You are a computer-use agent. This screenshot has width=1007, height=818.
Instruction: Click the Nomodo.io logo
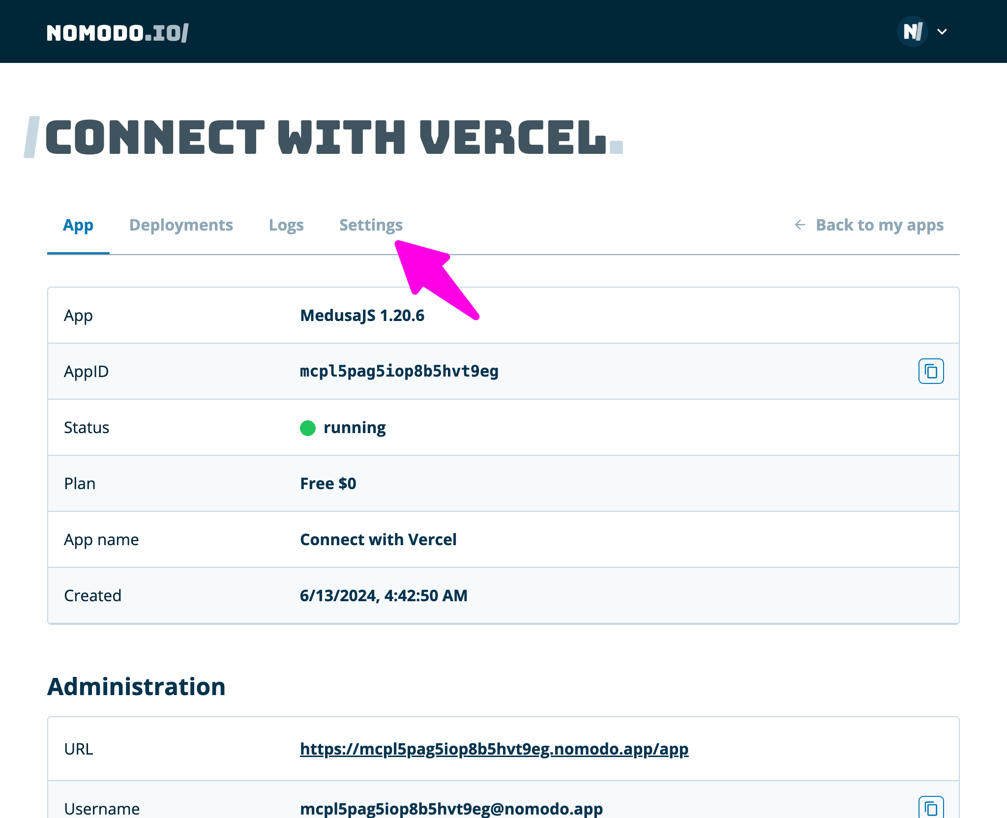pos(117,33)
